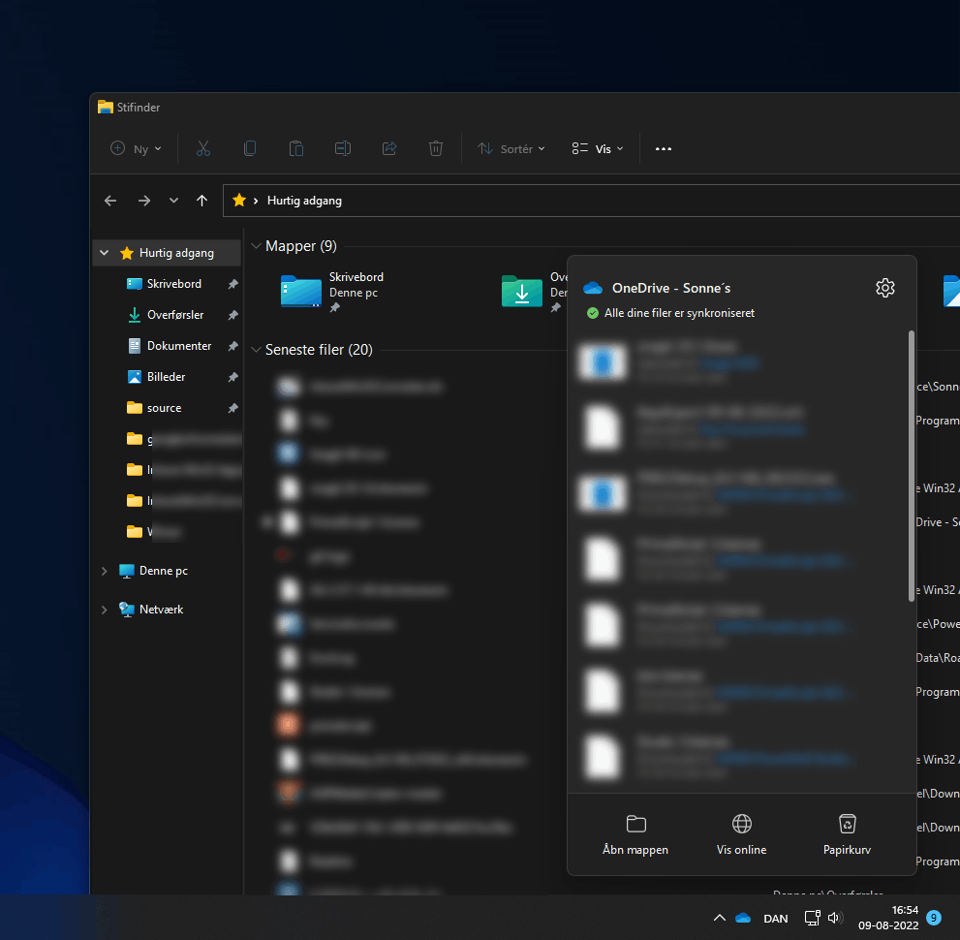This screenshot has height=940, width=960.
Task: Collapse the Mapper (9) section
Action: coord(256,246)
